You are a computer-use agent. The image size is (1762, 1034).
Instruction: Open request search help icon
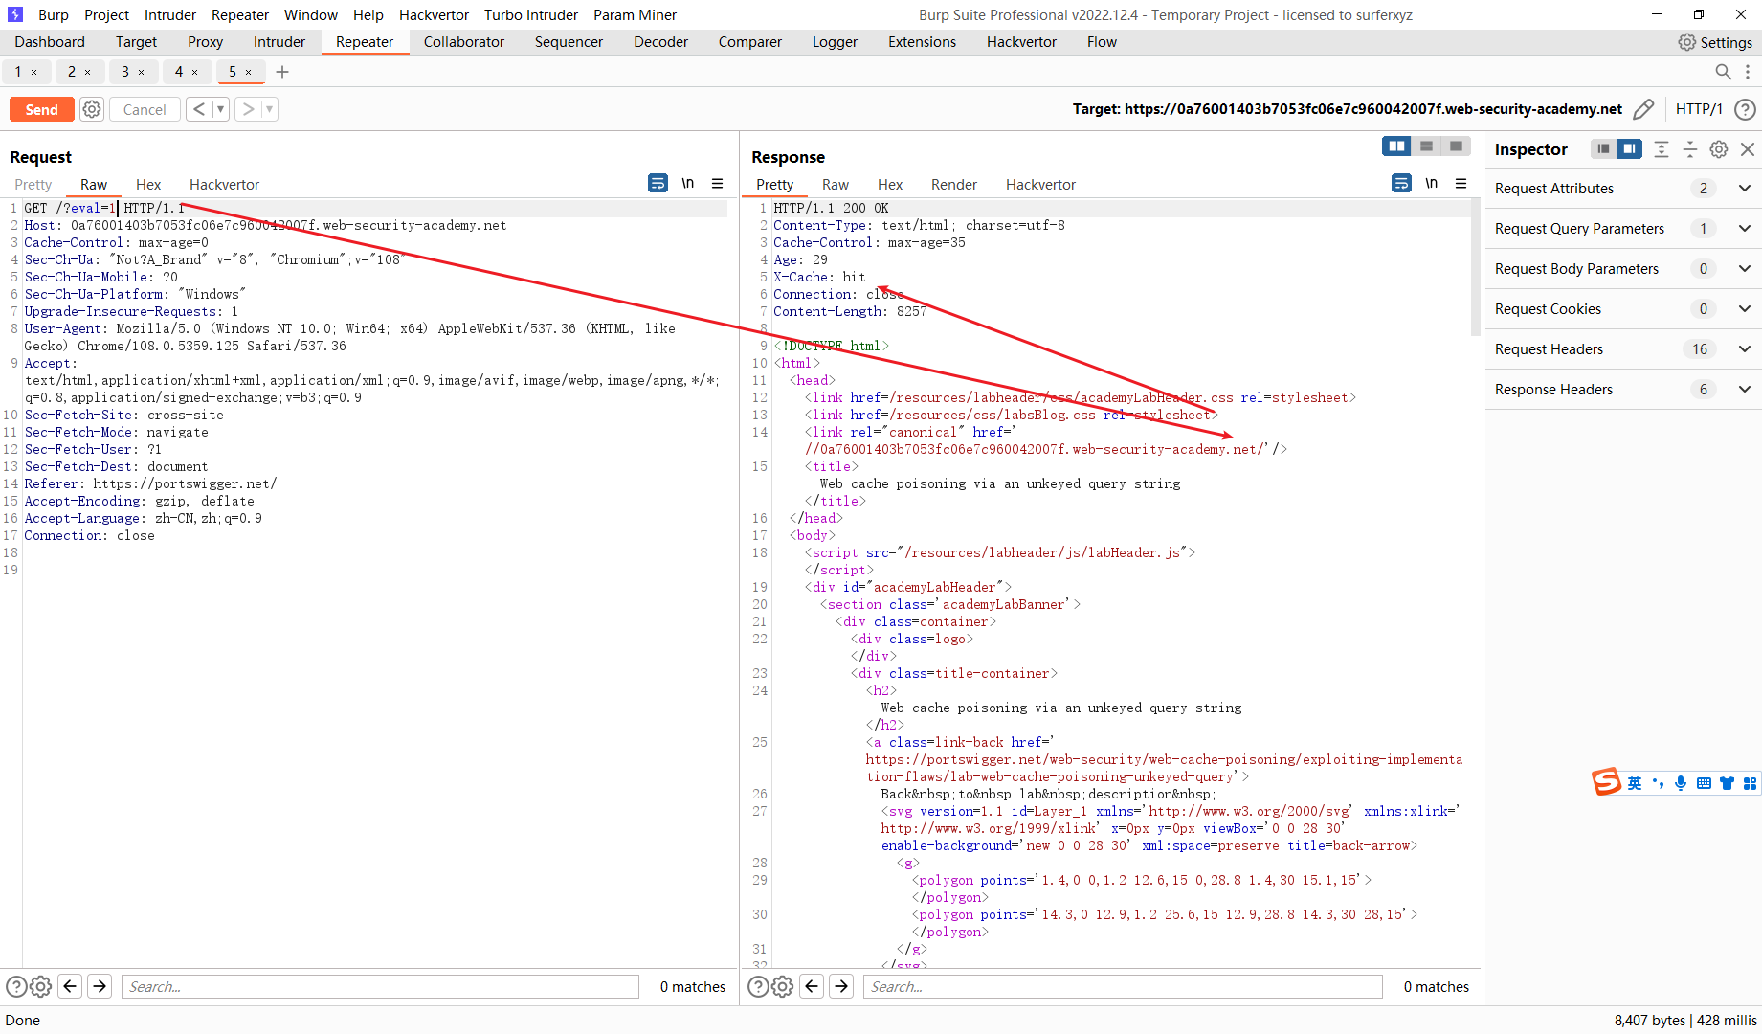click(16, 986)
